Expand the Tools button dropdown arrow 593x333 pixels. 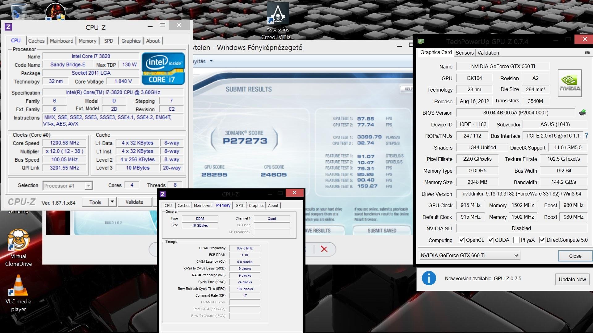click(x=112, y=202)
